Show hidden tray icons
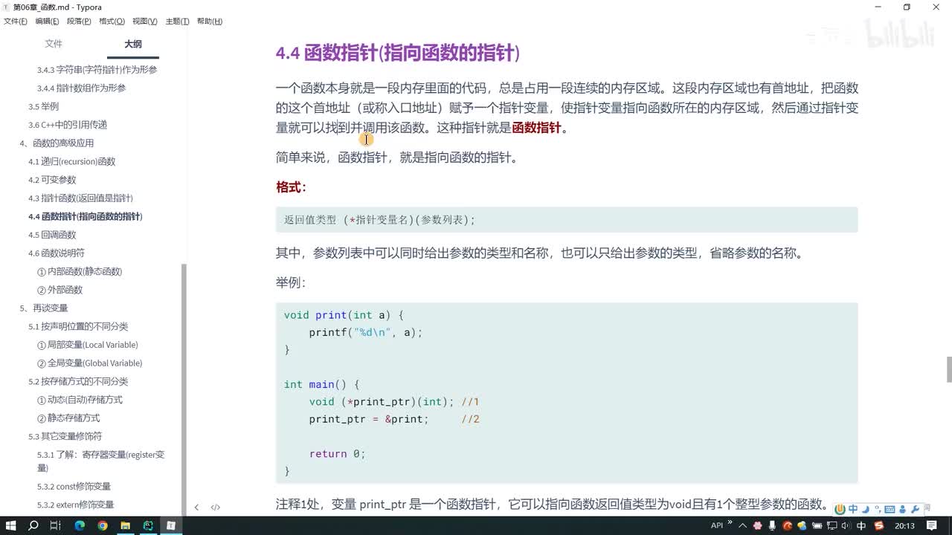The width and height of the screenshot is (952, 535). [742, 525]
